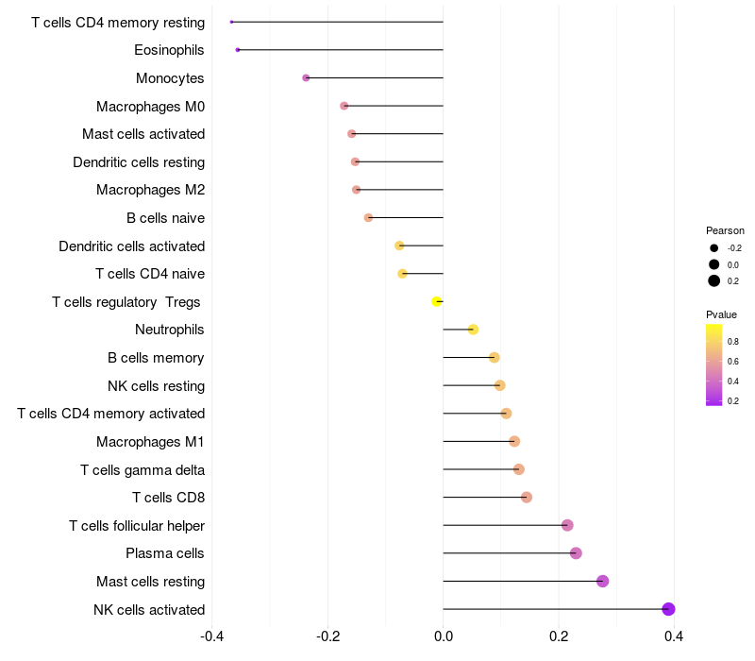The height and width of the screenshot is (661, 755).
Task: Click the T cells CD4 memory resting dot
Action: [x=231, y=22]
